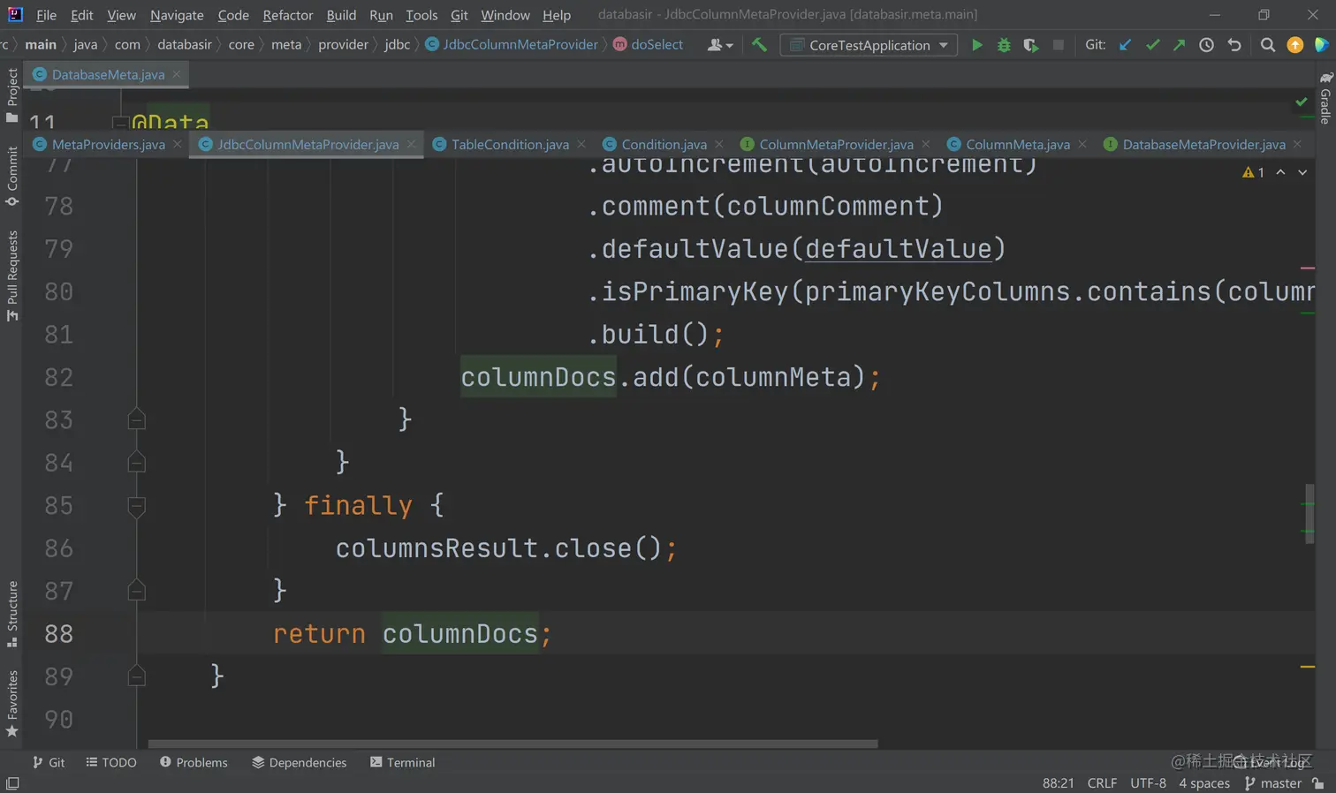Click the editor's vertical scrollbar thumb

(1309, 514)
